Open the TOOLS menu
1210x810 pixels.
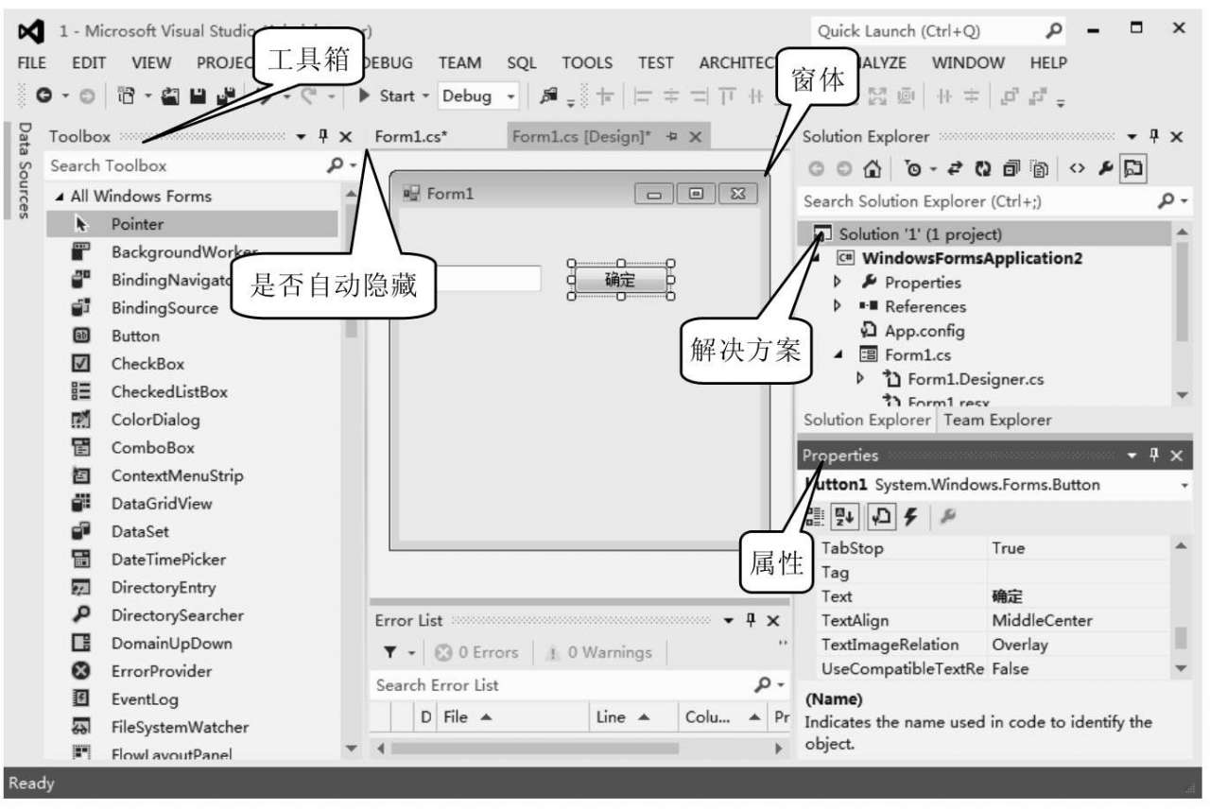(x=587, y=62)
